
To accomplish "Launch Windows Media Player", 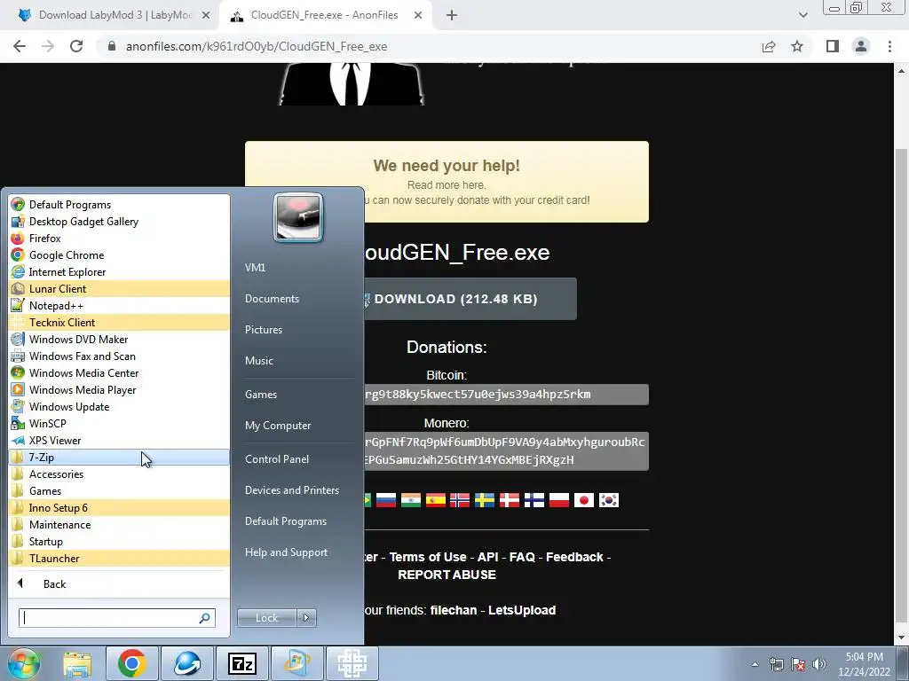I will pyautogui.click(x=120, y=389).
